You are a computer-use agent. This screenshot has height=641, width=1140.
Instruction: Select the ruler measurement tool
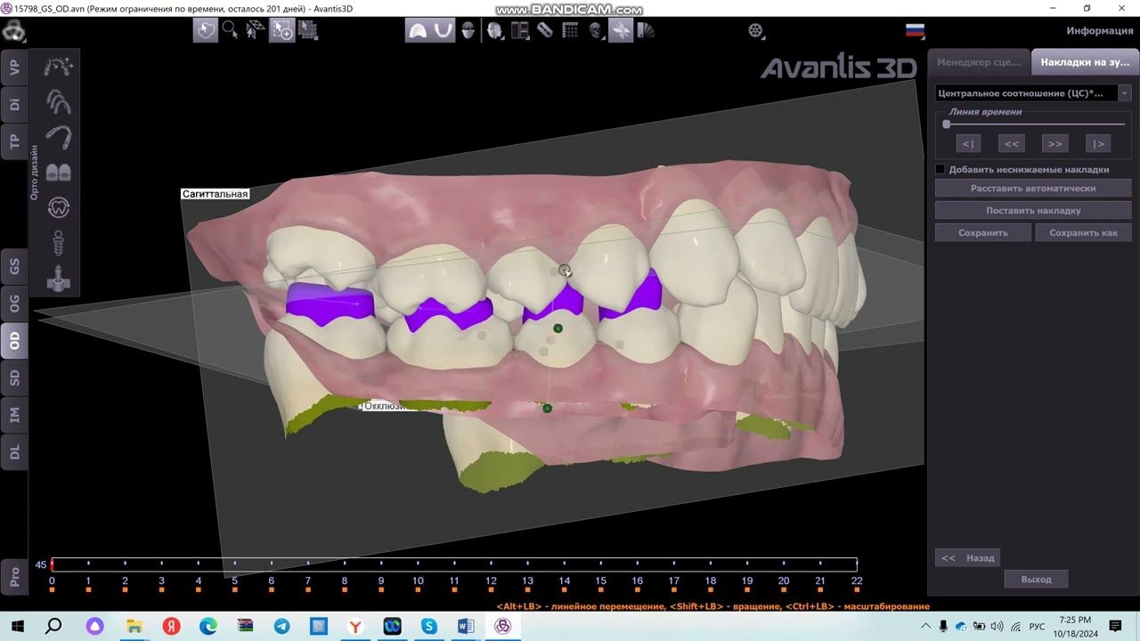coord(545,30)
